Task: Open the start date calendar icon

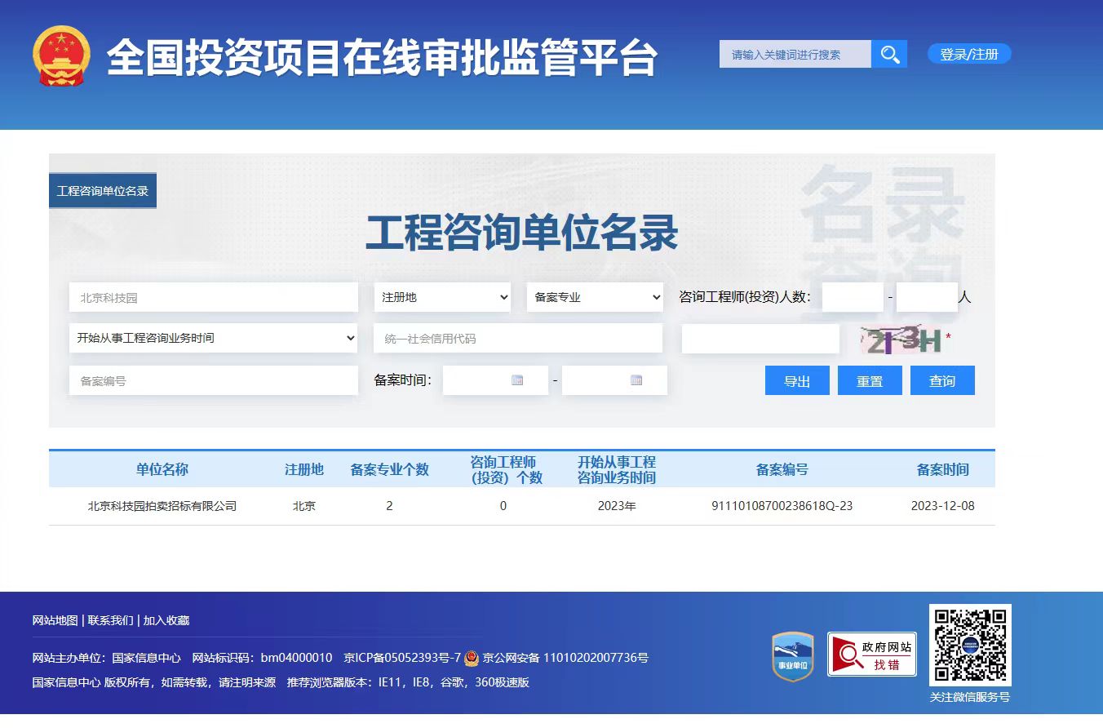Action: [x=516, y=380]
